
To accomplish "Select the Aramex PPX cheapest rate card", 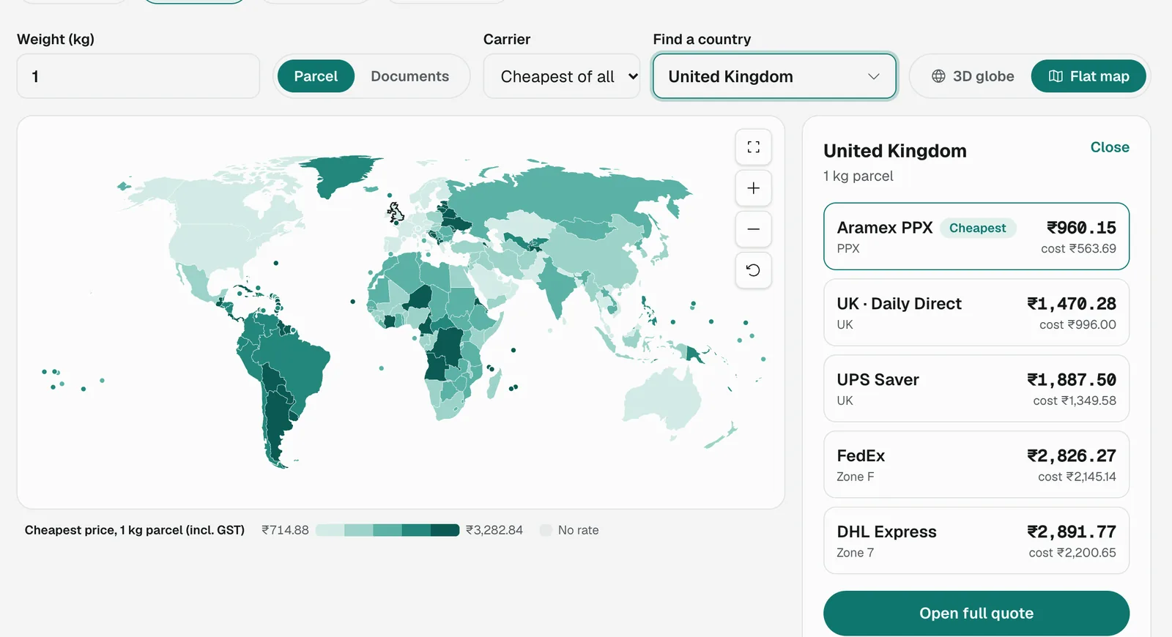I will point(976,236).
